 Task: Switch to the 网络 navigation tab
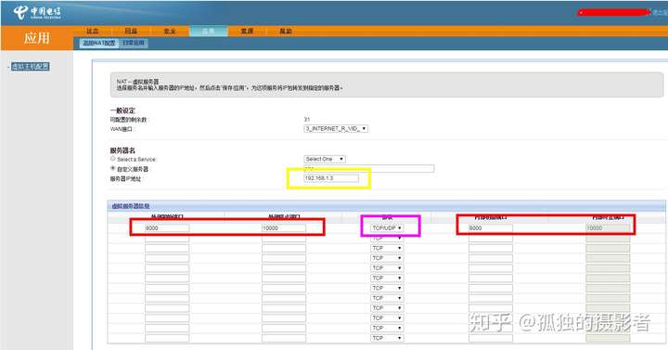click(131, 32)
